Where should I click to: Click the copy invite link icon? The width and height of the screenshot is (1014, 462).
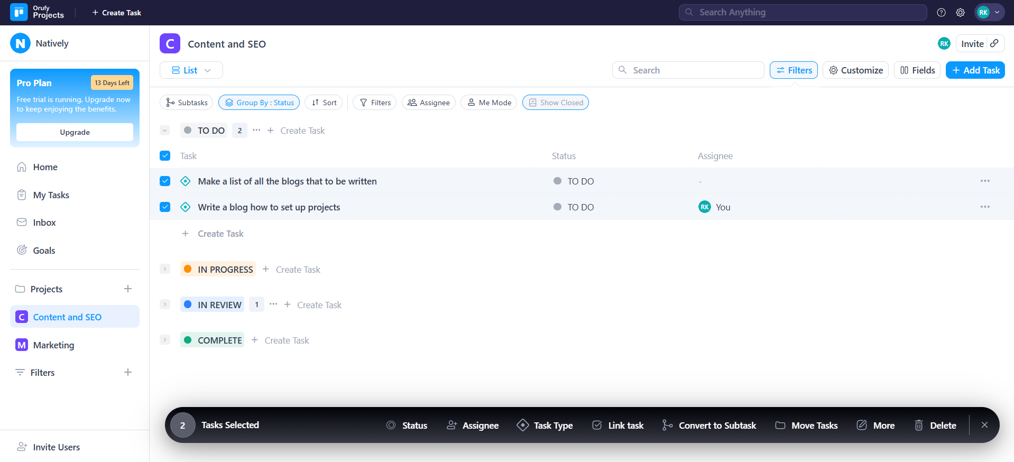(994, 43)
